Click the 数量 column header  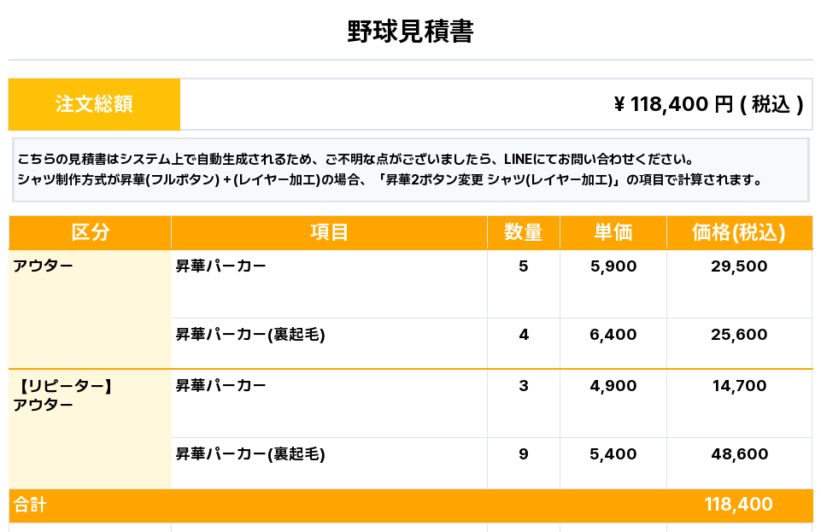click(x=523, y=232)
